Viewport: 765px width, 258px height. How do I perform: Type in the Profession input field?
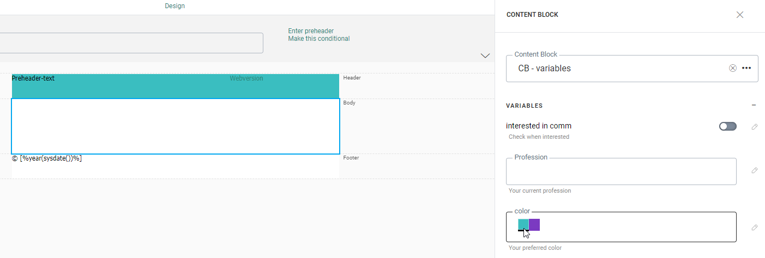click(x=621, y=172)
